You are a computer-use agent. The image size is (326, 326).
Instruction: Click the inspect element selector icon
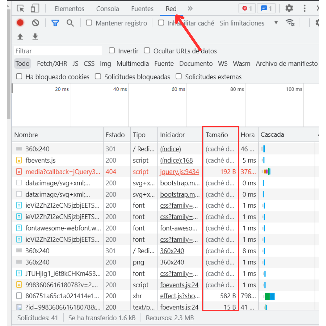(x=21, y=8)
